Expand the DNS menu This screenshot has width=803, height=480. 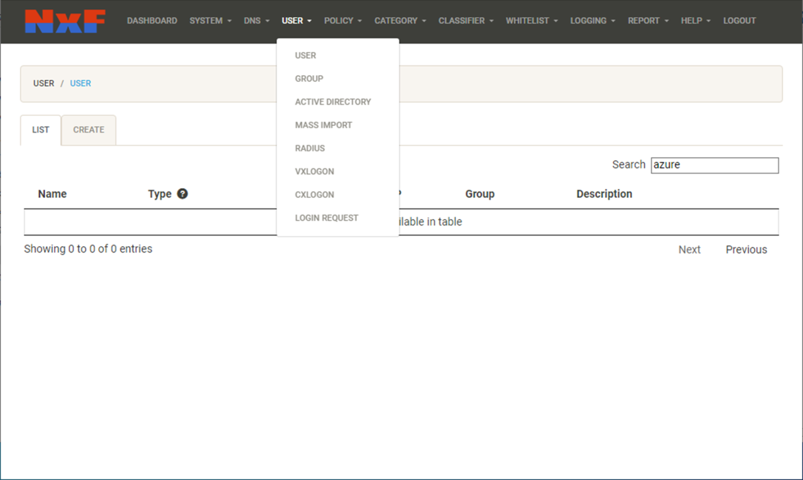click(256, 21)
